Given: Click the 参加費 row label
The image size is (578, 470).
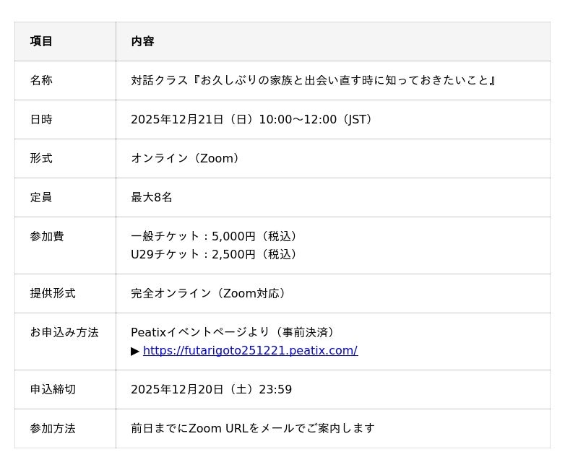Looking at the screenshot, I should coord(47,237).
